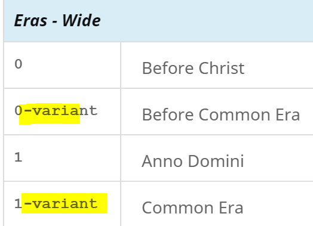Click empty blue header area beside the title

click(x=205, y=20)
